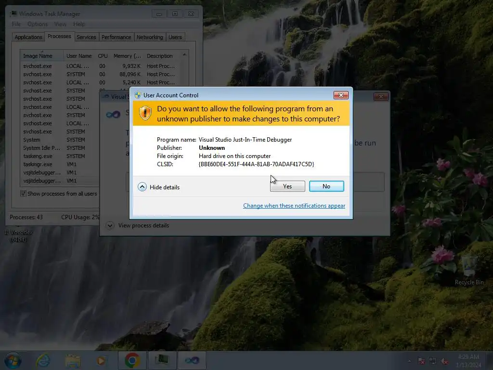Open Windows Start menu orb

(13, 360)
